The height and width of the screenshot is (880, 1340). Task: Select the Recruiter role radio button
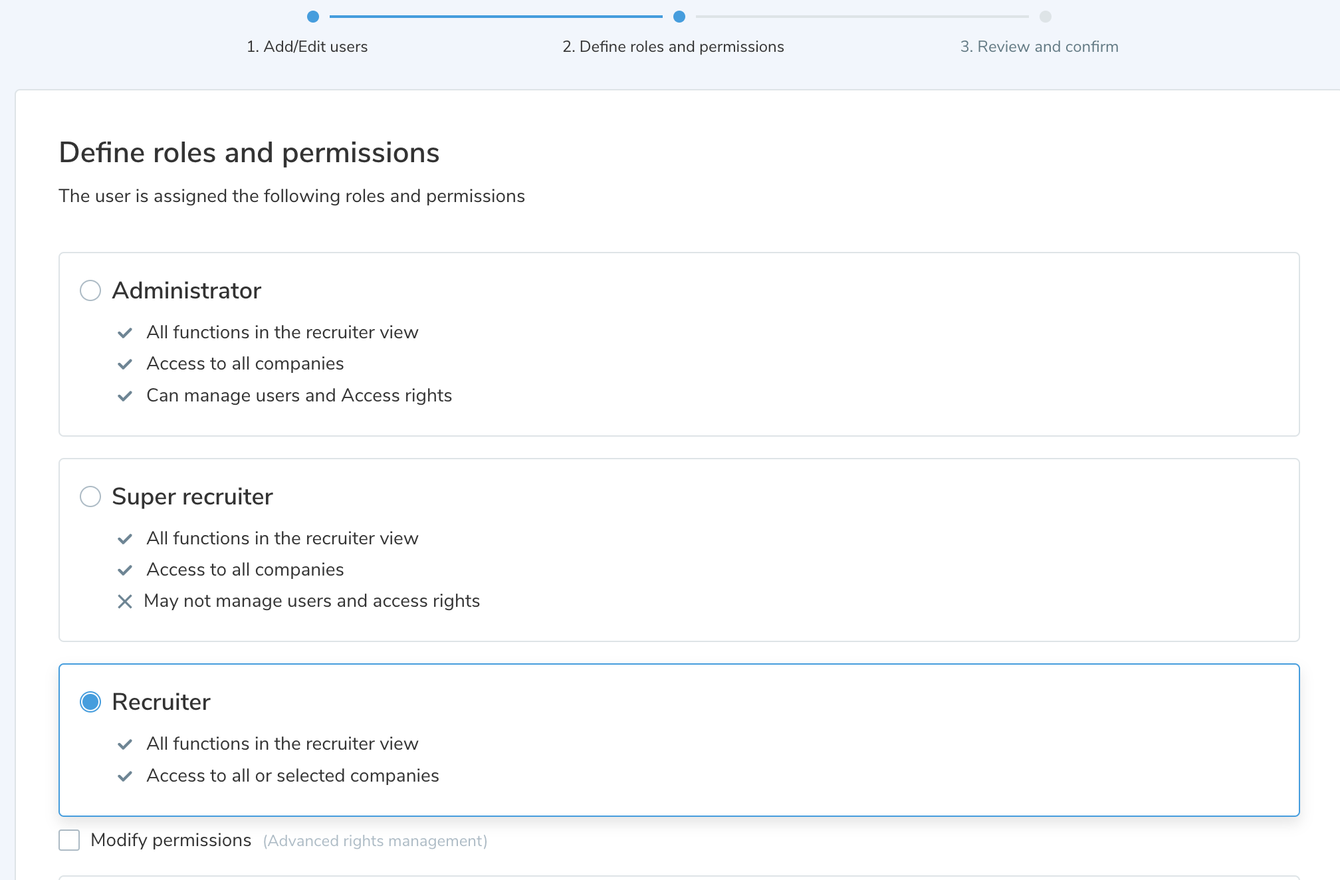pyautogui.click(x=90, y=702)
